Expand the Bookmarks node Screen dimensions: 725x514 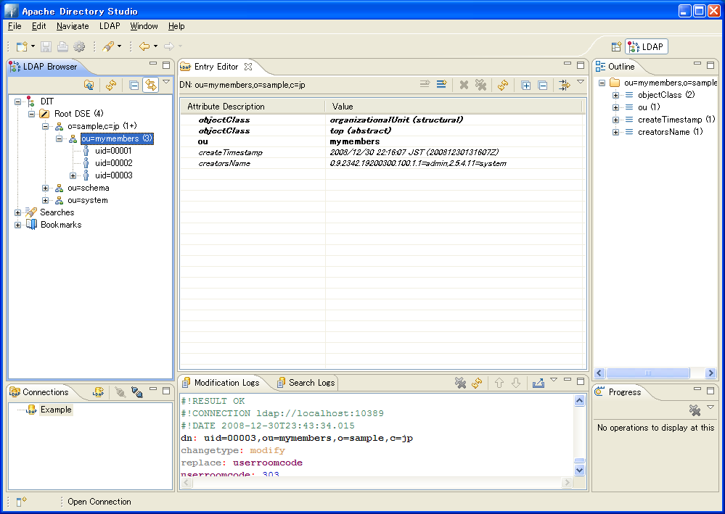(17, 225)
